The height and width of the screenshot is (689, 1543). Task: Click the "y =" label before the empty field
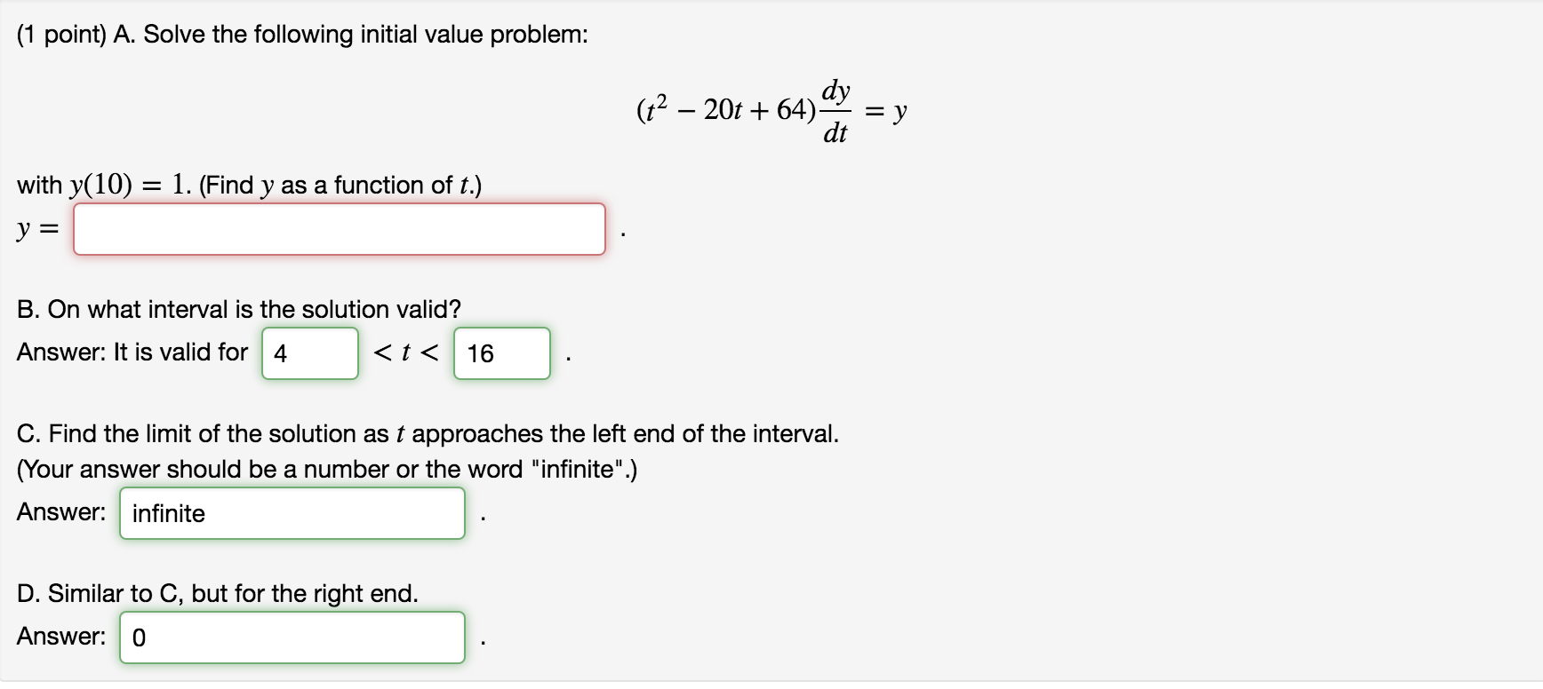(x=37, y=229)
